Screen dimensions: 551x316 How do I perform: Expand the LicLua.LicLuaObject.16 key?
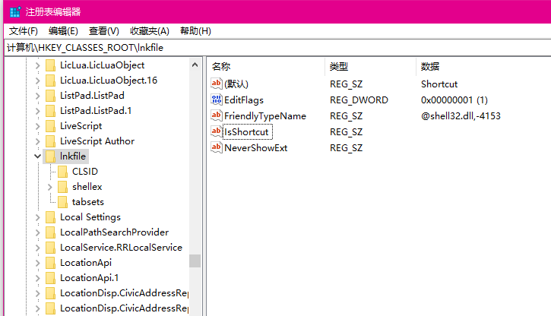[x=37, y=81]
